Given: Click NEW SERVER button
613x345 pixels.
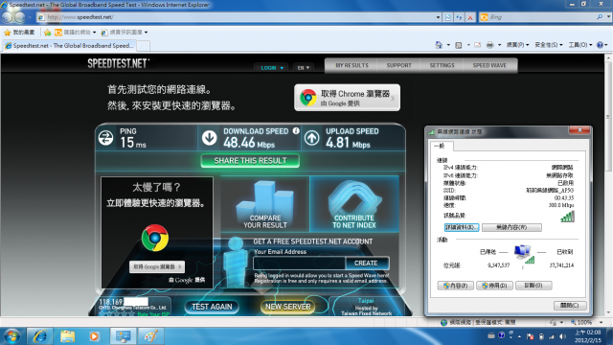Looking at the screenshot, I should click(x=287, y=307).
